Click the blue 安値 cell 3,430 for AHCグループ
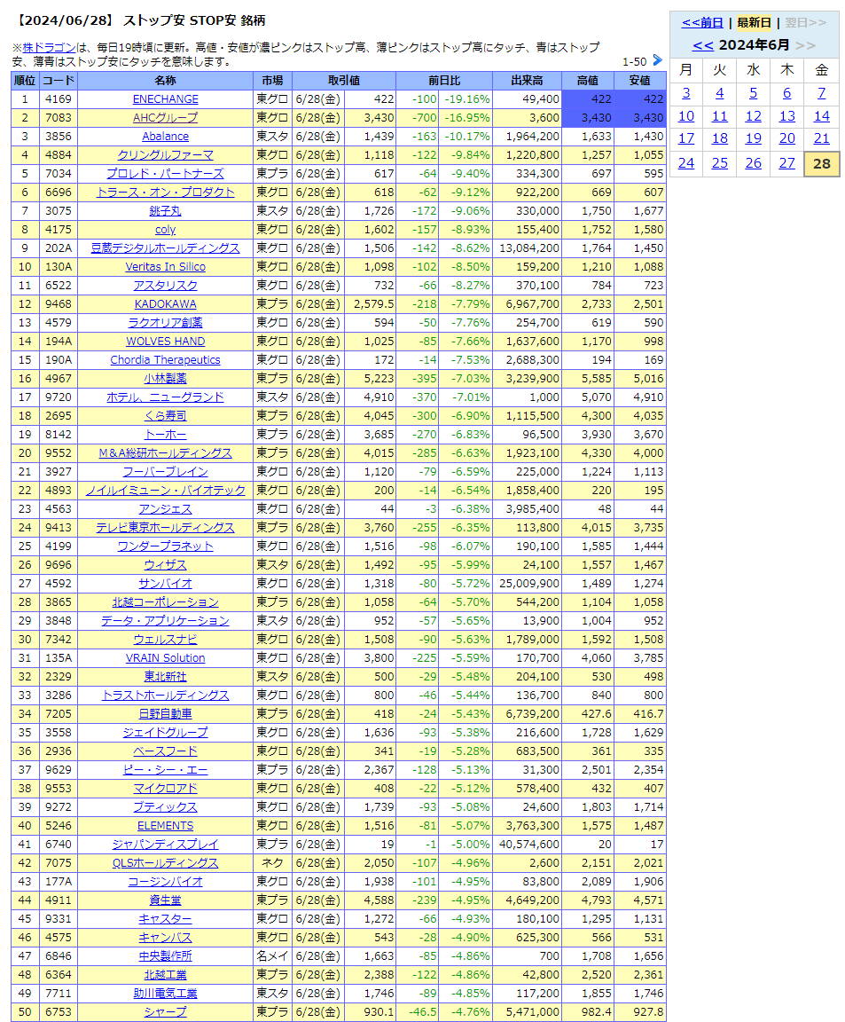The width and height of the screenshot is (845, 1022). pos(640,118)
